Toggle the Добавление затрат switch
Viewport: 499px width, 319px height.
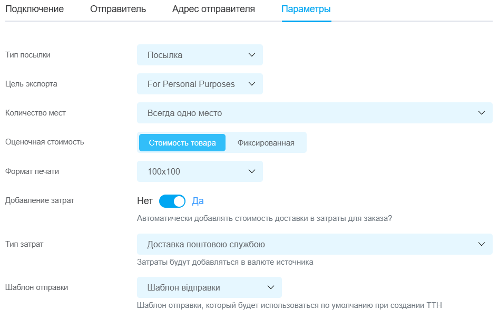point(172,201)
